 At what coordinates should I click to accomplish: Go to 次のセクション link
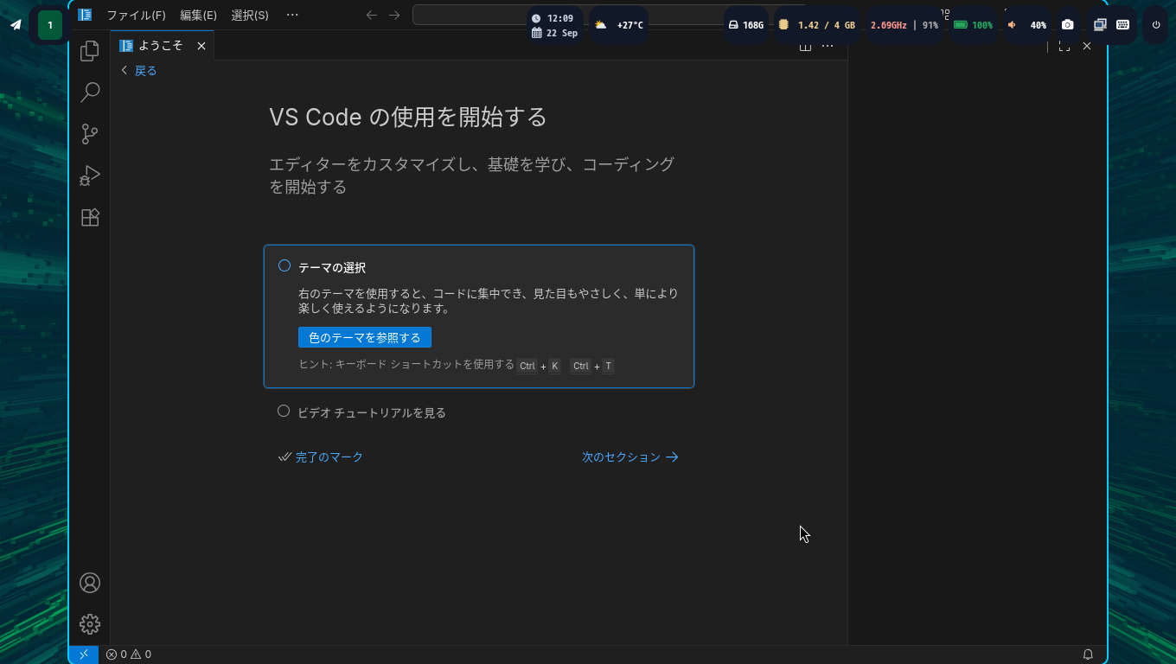pyautogui.click(x=630, y=456)
